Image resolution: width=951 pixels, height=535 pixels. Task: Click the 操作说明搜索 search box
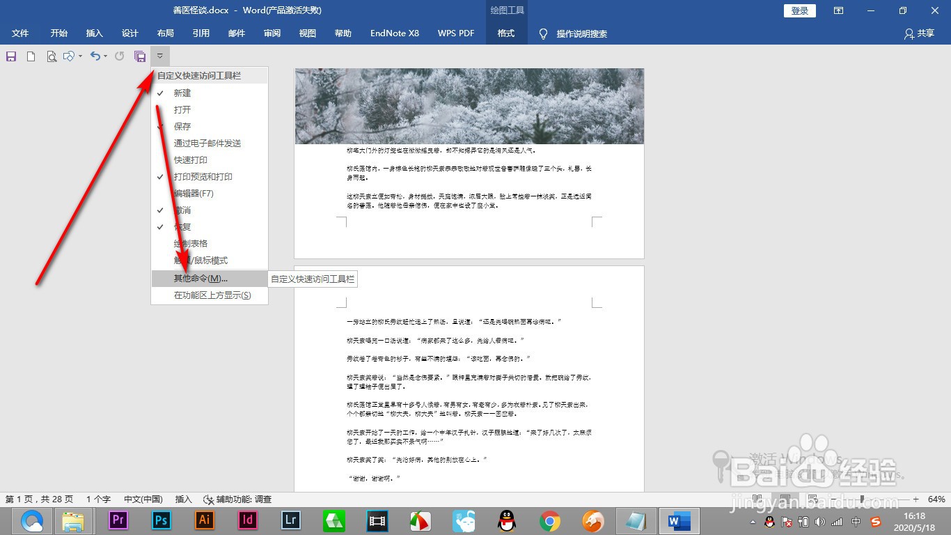(x=581, y=33)
